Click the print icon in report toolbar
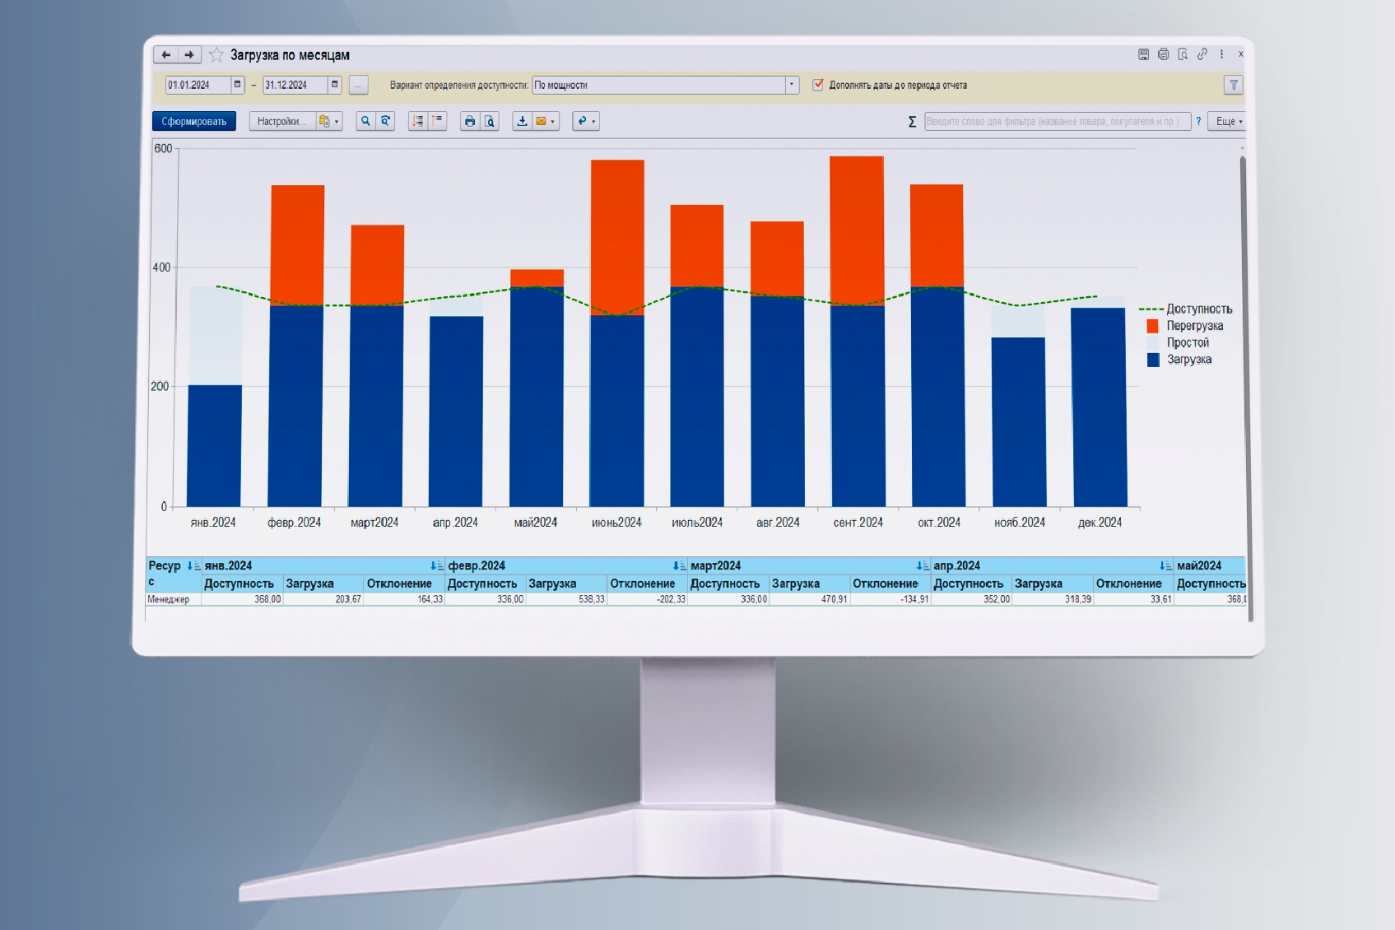The width and height of the screenshot is (1395, 930). 469,121
